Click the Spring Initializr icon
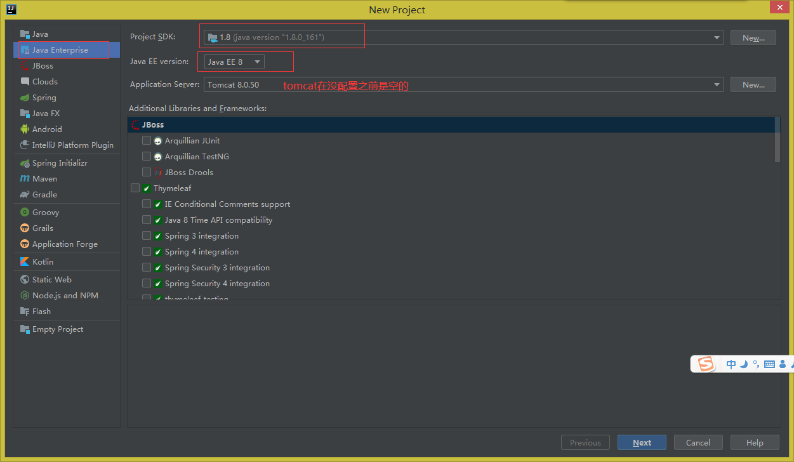Screen dimensions: 794x462 25,162
